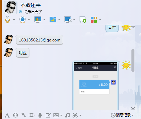Expand 消息记录 dropdown arrow
Image resolution: width=141 pixels, height=119 pixels.
coord(132,115)
